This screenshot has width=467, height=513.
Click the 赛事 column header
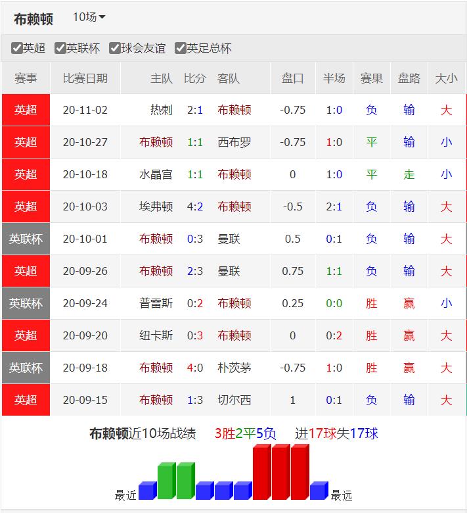coord(26,78)
